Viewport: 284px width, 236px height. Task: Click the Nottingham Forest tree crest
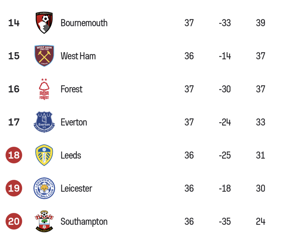tap(44, 89)
